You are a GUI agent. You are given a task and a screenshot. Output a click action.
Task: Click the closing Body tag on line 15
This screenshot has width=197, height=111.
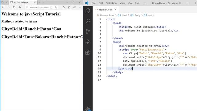[x=118, y=72]
